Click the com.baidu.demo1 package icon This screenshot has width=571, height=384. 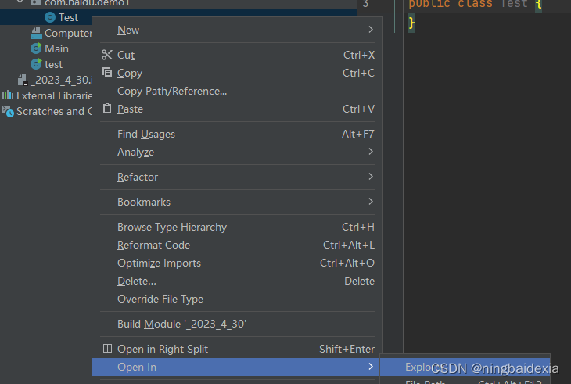click(x=35, y=2)
